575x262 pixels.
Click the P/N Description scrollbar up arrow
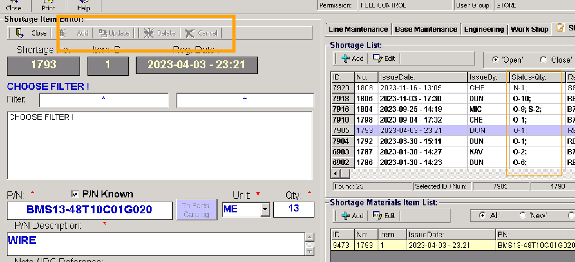click(309, 237)
